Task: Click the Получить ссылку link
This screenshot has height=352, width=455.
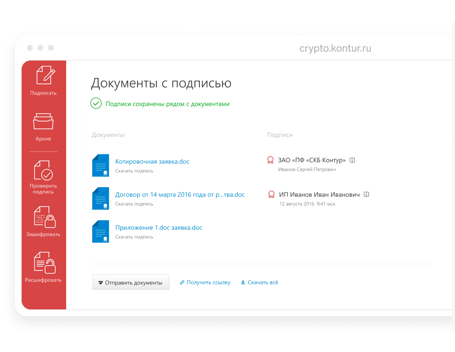Action: point(205,282)
